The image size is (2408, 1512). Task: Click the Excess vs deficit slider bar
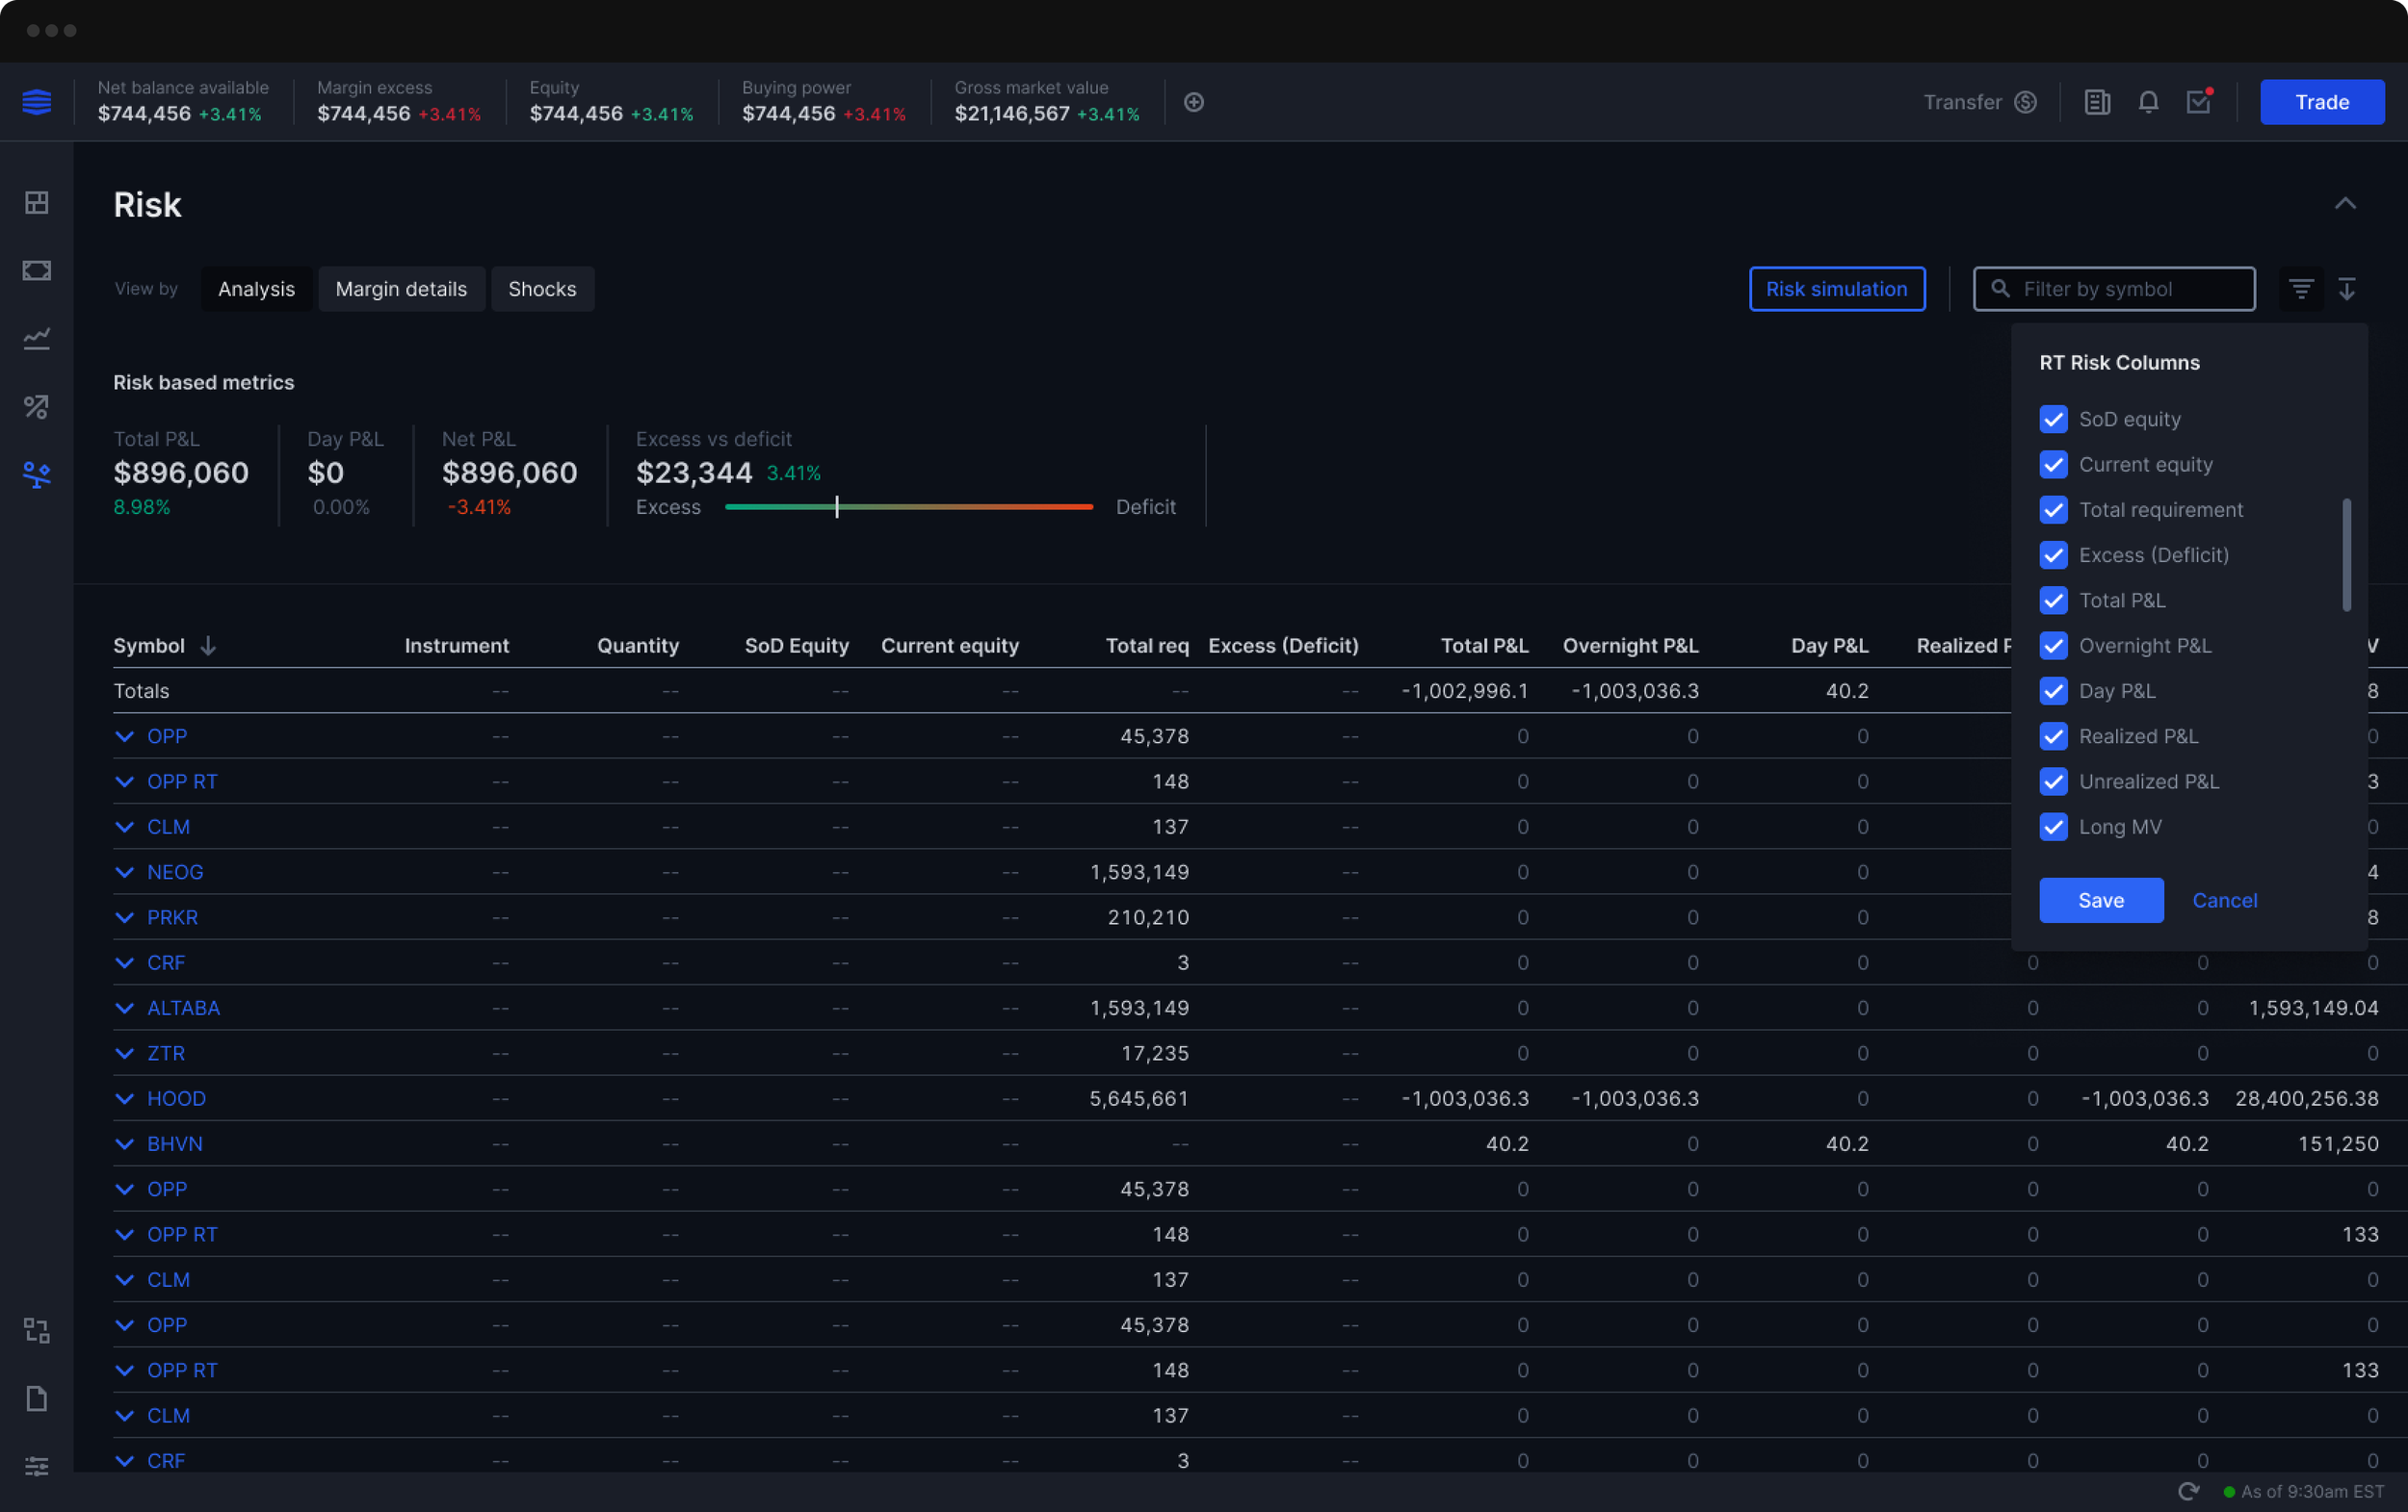(908, 506)
